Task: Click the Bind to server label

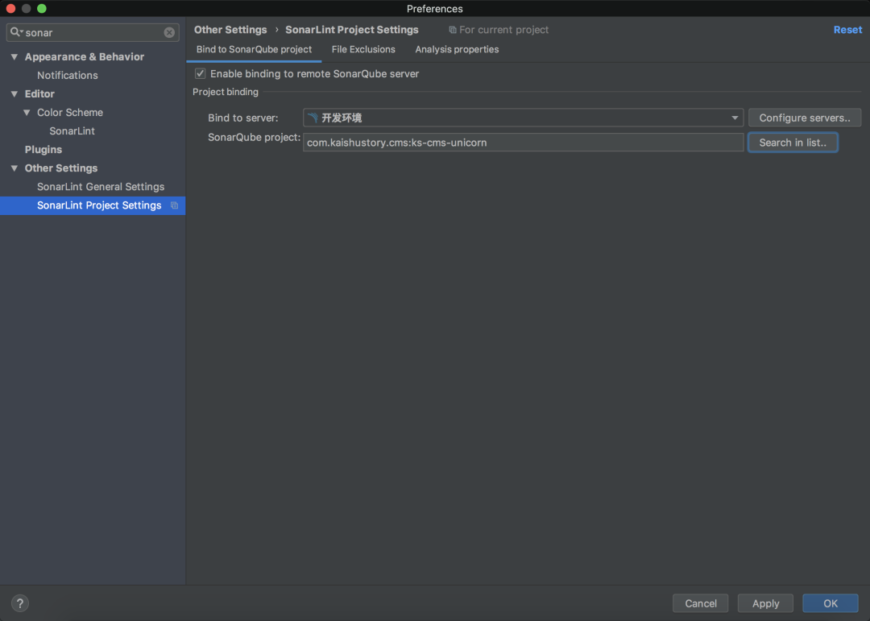Action: [x=243, y=118]
